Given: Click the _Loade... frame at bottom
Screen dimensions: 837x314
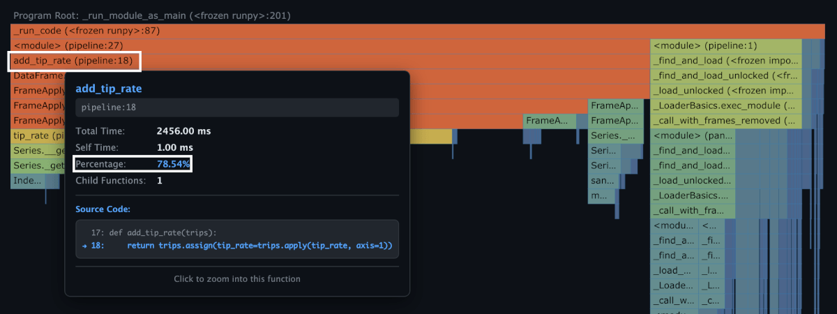Looking at the screenshot, I should coord(674,287).
